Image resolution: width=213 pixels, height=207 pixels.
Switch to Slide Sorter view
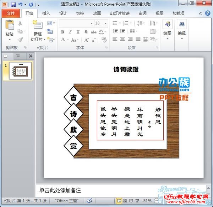[x=125, y=201]
